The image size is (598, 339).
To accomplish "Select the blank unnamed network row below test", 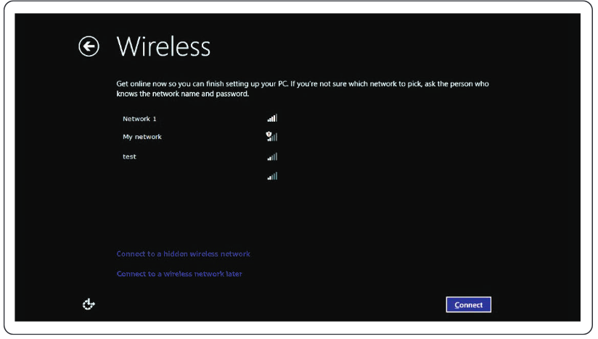I will (189, 176).
